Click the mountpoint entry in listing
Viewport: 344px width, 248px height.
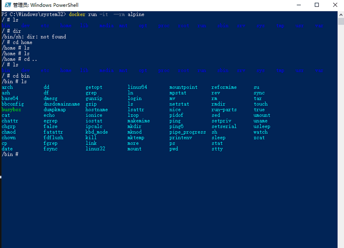tap(183, 87)
